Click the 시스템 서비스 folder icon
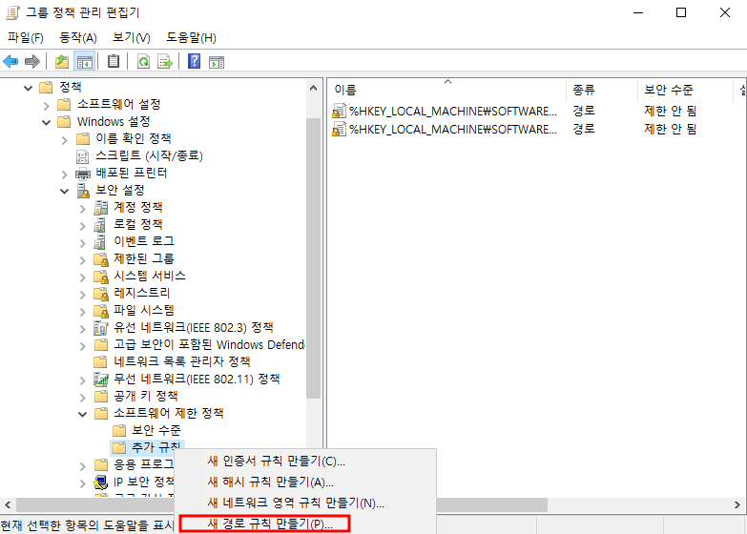Image resolution: width=747 pixels, height=534 pixels. [x=101, y=277]
